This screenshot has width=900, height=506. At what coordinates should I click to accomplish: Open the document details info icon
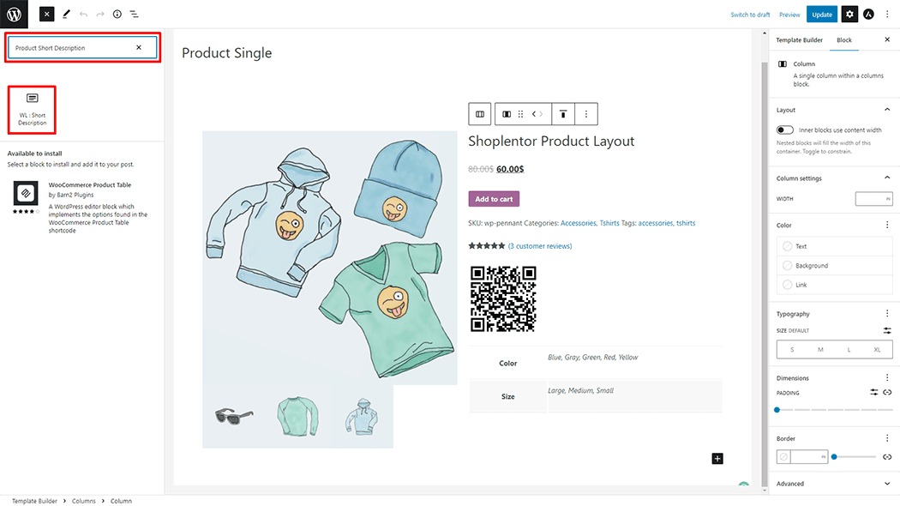point(117,15)
